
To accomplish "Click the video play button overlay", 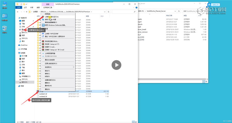I will [x=117, y=65].
